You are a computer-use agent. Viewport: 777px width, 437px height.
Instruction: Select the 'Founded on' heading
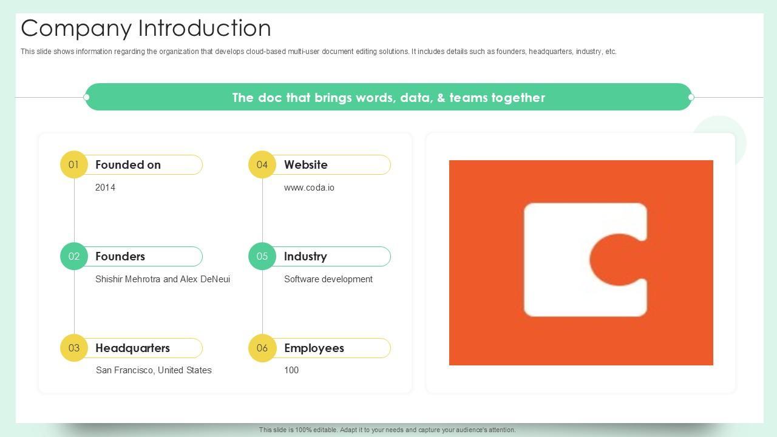[128, 164]
